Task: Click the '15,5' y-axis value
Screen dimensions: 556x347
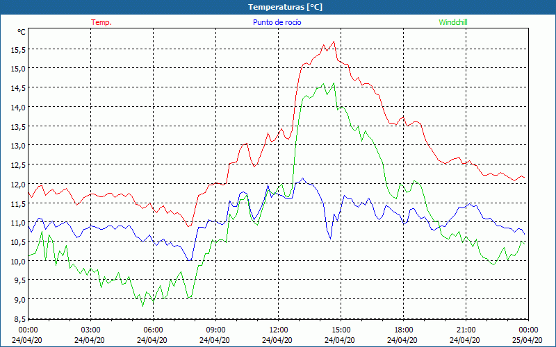Action: (18, 50)
